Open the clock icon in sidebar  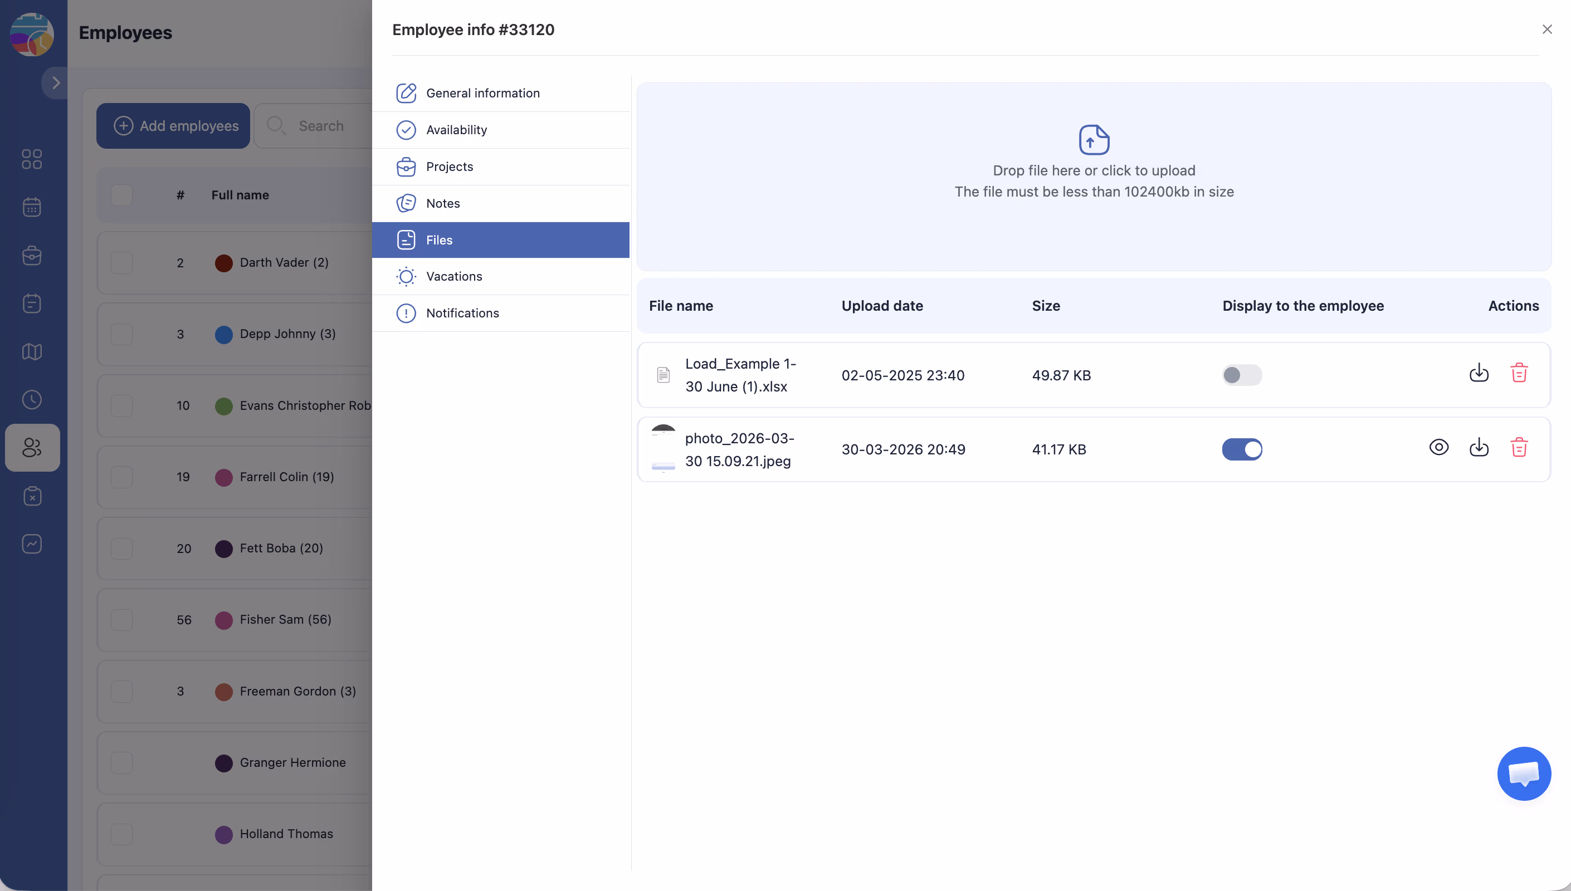click(32, 400)
